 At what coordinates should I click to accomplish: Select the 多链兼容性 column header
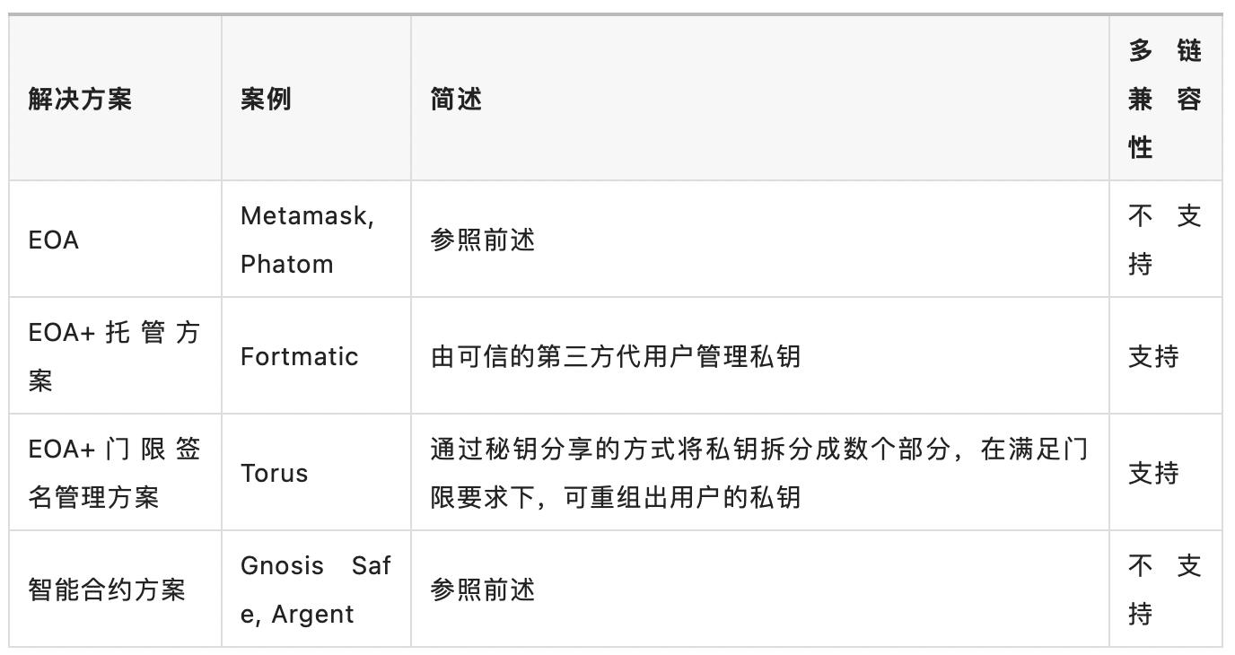click(1164, 99)
